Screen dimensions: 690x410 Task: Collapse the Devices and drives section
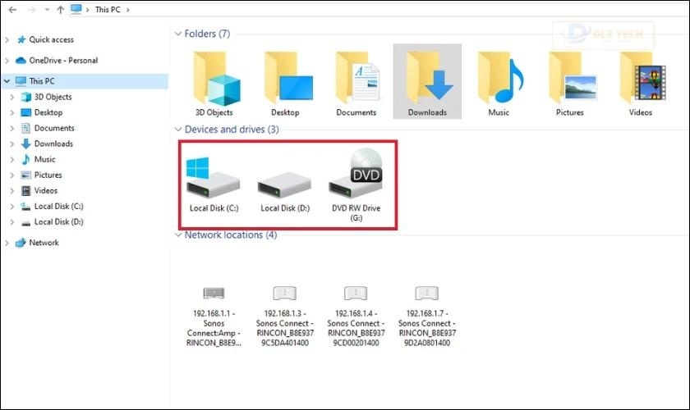178,130
